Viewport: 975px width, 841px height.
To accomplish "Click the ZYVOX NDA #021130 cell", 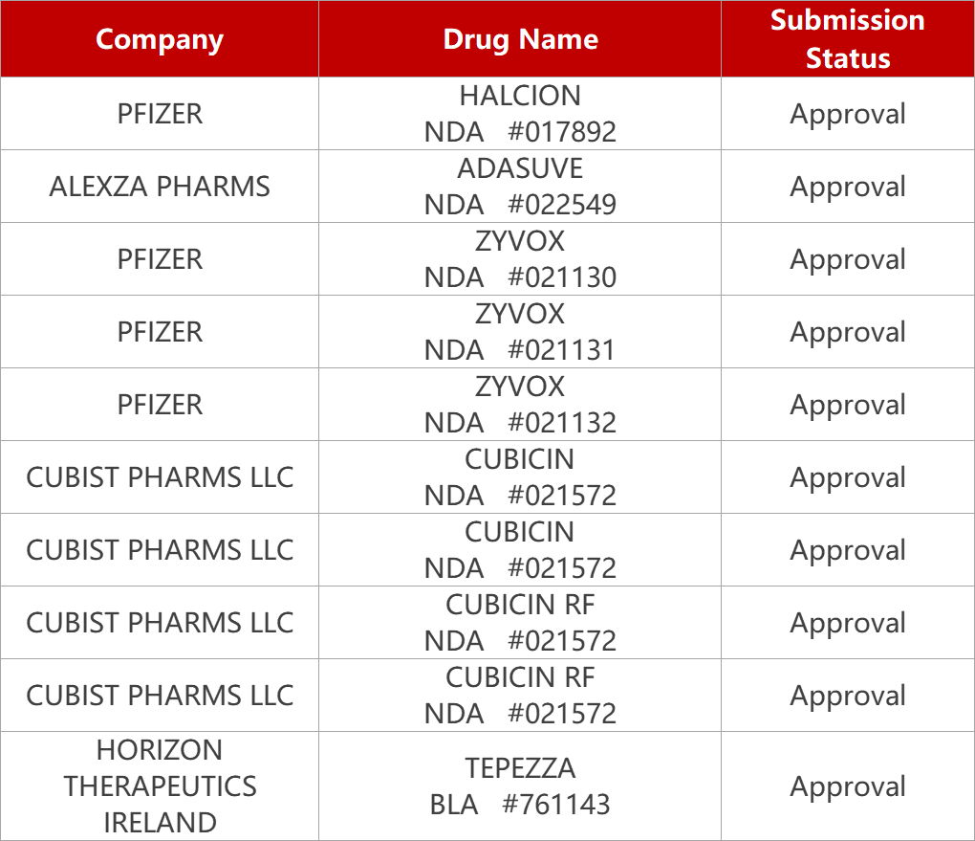I will point(520,259).
